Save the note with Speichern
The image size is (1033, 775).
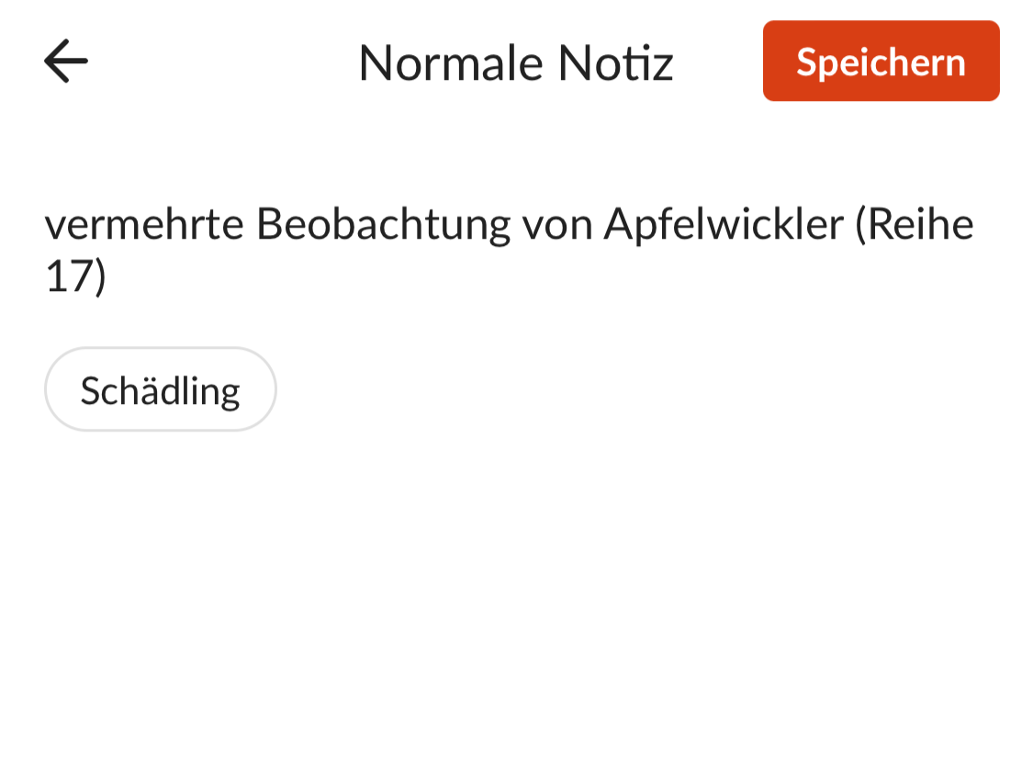coord(881,62)
